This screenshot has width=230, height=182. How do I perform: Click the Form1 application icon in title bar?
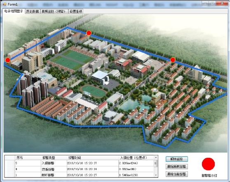(5, 4)
